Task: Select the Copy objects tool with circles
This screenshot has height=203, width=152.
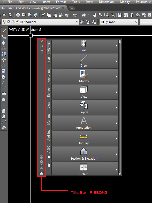Action: [4, 37]
